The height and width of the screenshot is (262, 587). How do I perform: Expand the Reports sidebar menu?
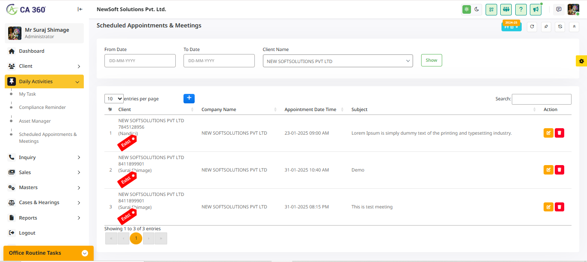point(44,218)
